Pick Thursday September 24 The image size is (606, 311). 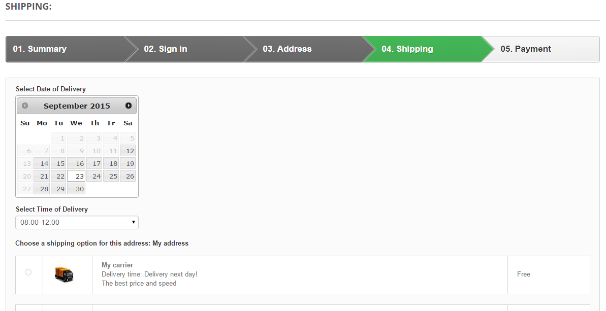[x=94, y=176]
